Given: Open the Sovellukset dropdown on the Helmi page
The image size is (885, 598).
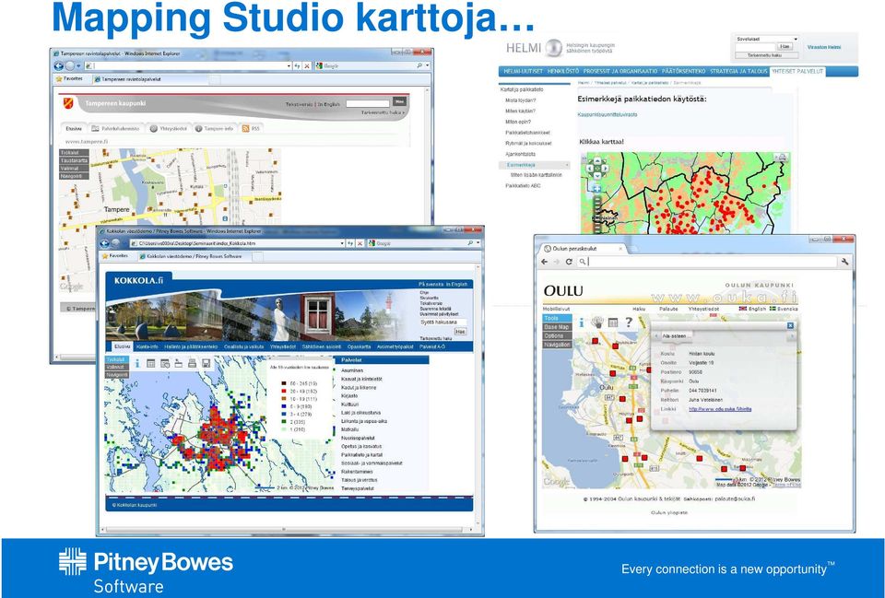Looking at the screenshot, I should (x=766, y=40).
